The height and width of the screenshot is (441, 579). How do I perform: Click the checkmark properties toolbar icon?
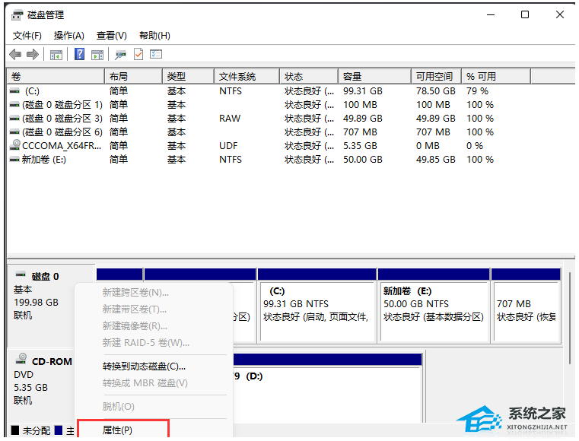pyautogui.click(x=138, y=54)
